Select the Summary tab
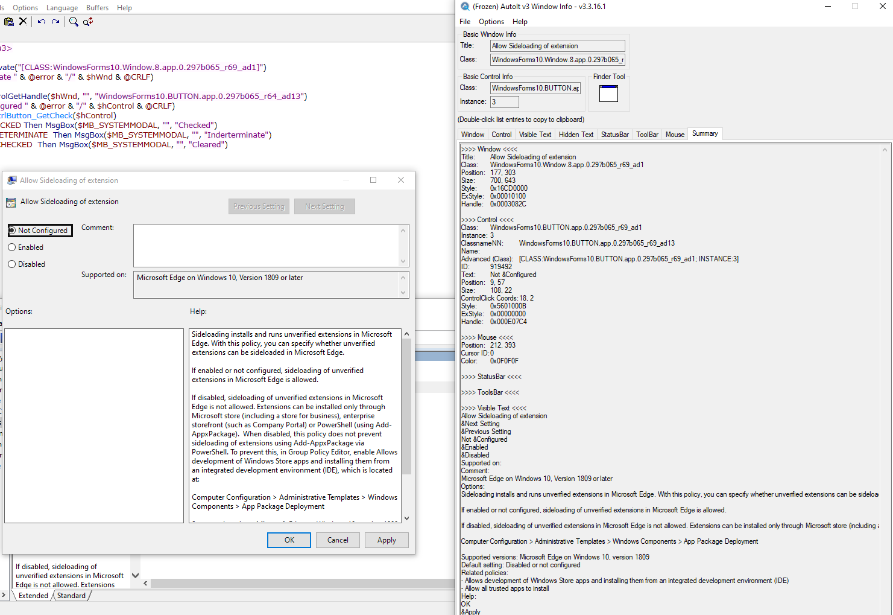Screen dimensions: 893x615 [x=705, y=133]
